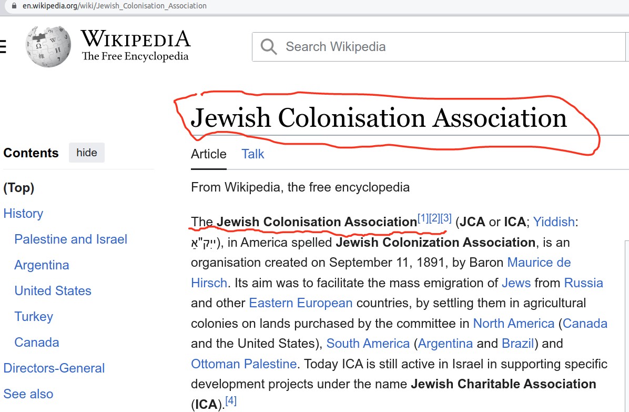The width and height of the screenshot is (629, 412).
Task: Follow the Yiddish language link
Action: point(554,222)
